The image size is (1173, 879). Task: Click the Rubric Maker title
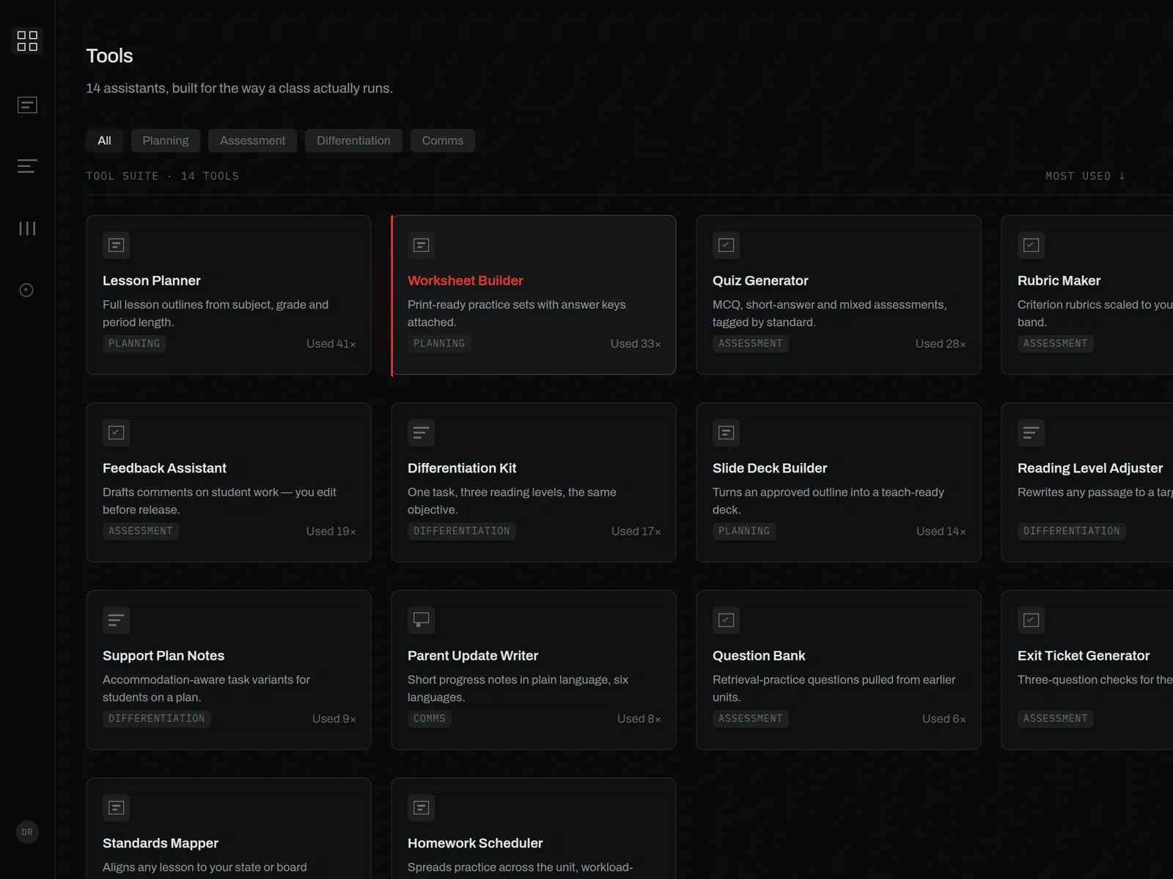(1059, 281)
